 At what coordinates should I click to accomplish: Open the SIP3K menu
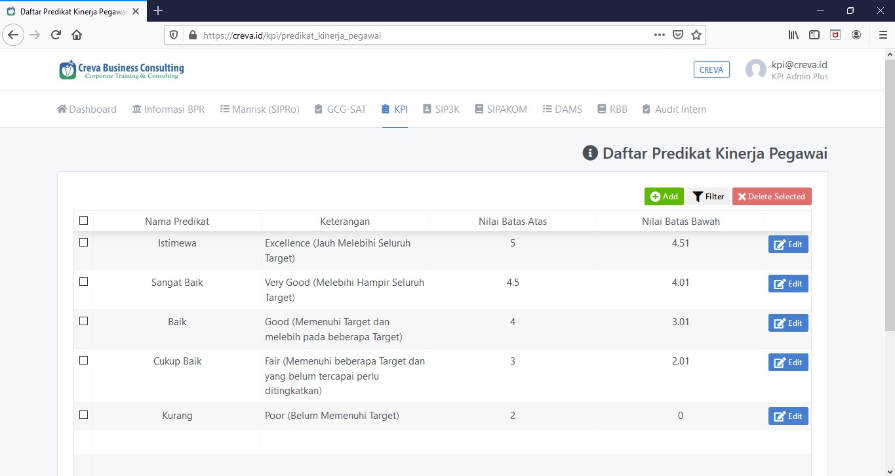(441, 109)
